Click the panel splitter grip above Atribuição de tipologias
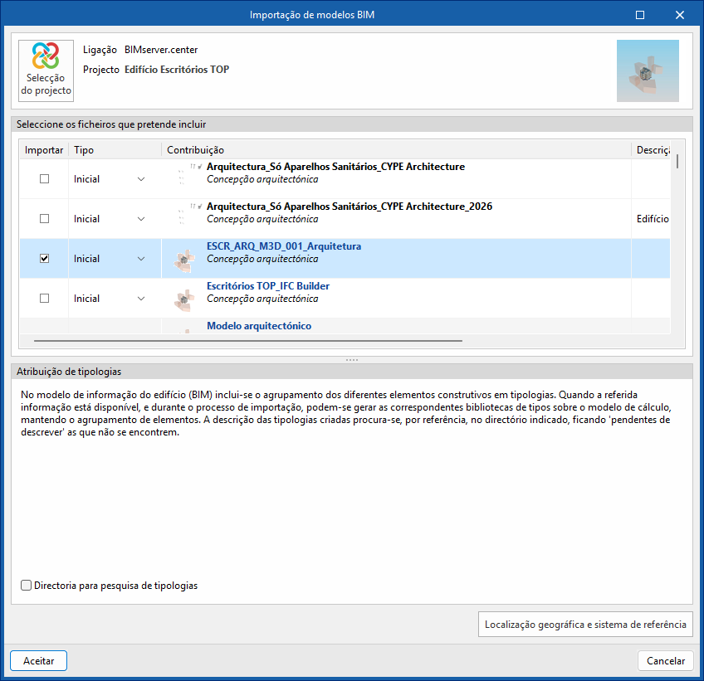The image size is (704, 681). 352,360
